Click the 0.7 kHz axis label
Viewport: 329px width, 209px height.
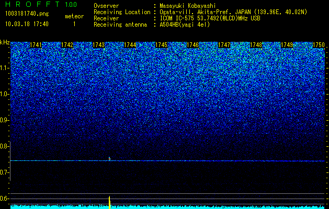pos(4,172)
